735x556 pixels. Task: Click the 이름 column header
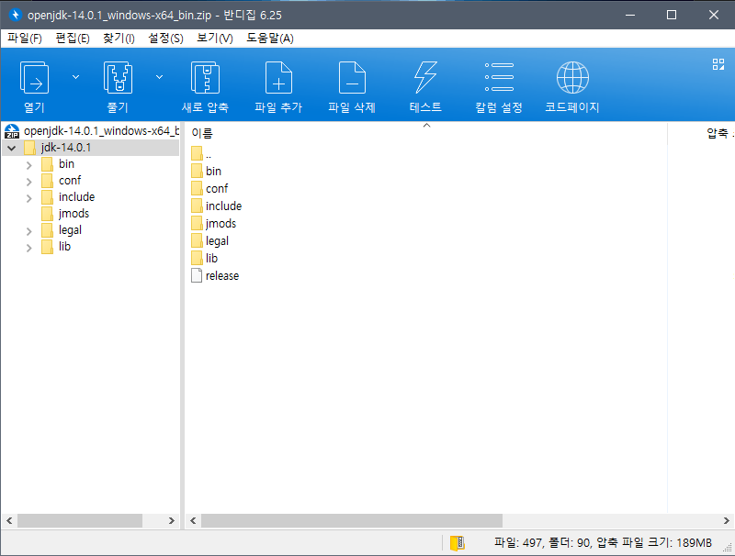pyautogui.click(x=202, y=133)
